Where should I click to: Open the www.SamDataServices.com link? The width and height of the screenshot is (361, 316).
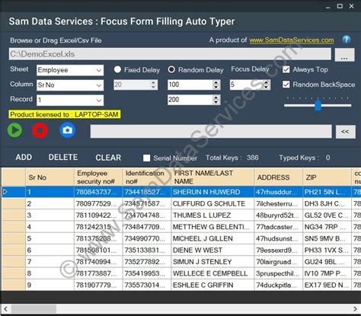292,40
